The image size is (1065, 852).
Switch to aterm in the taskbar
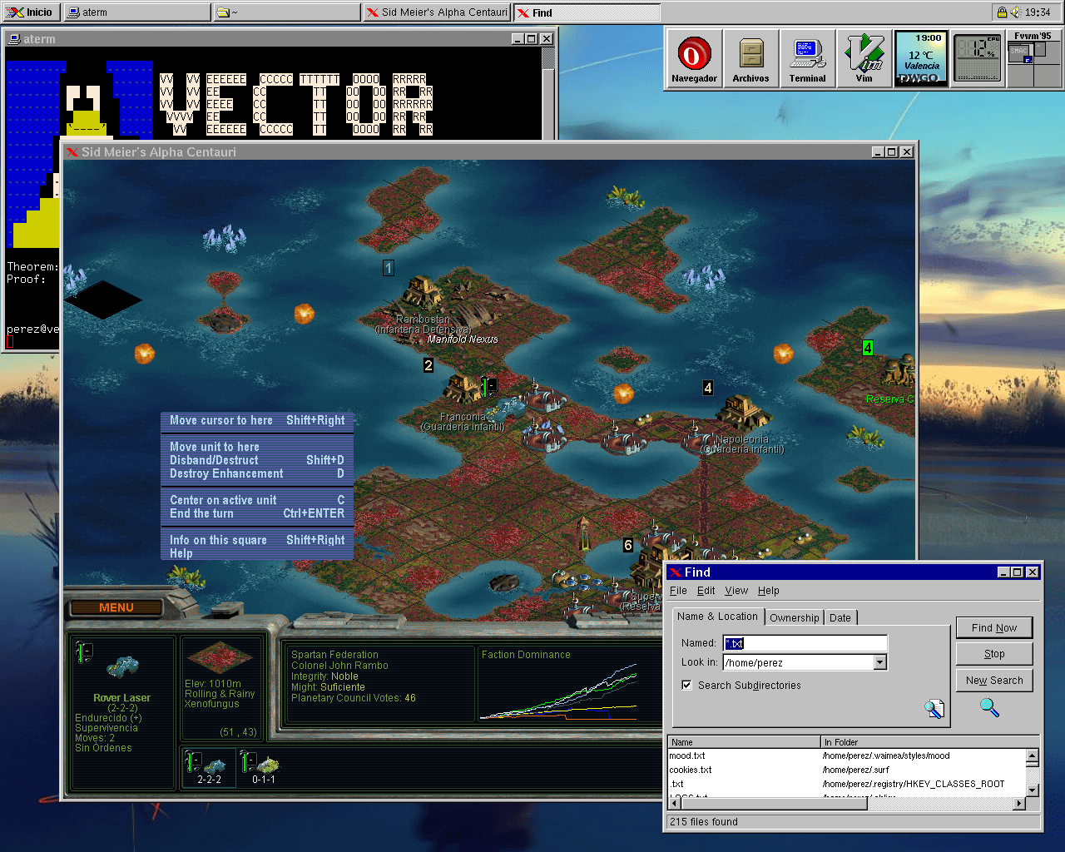coord(137,12)
